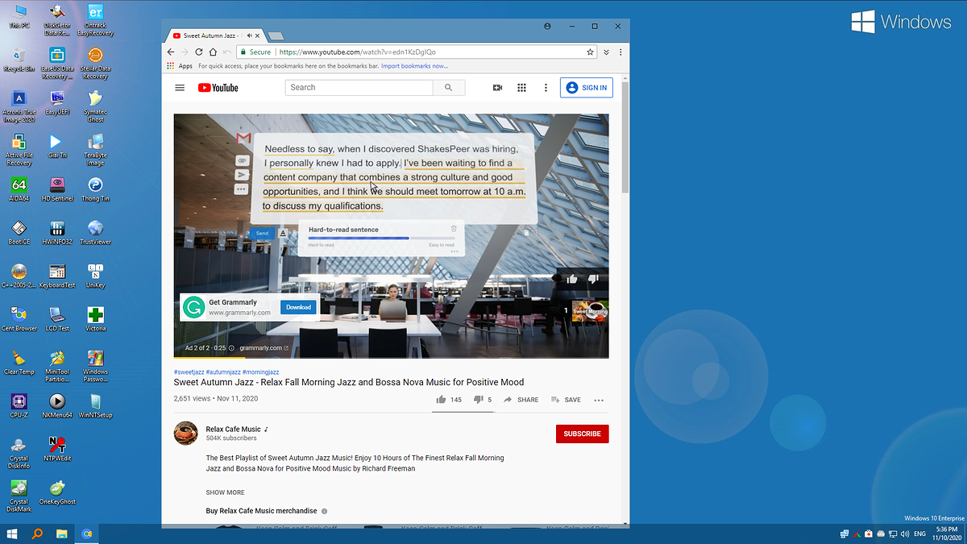Open YouTube settings three-dot menu
Viewport: 967px width, 544px height.
coord(546,88)
